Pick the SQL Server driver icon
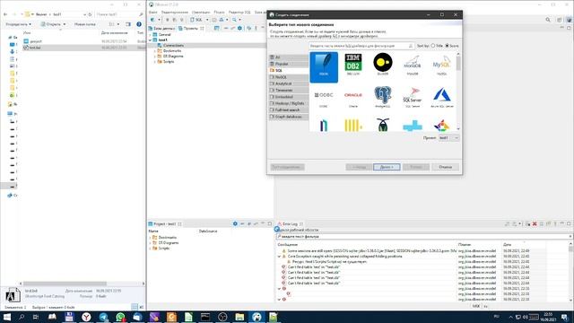574x323 pixels. pos(413,95)
